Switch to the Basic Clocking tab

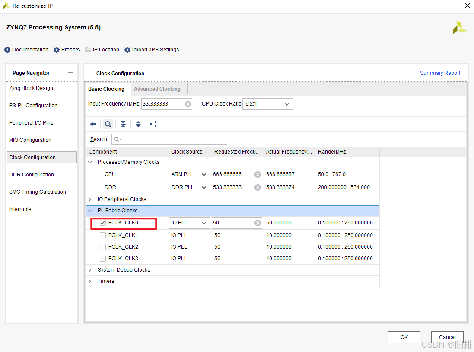point(106,89)
